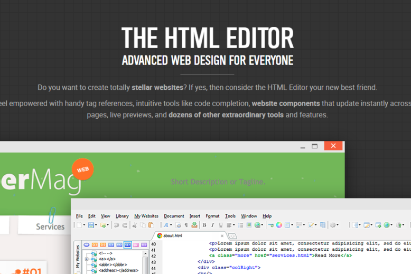Expand the dropdown arrow next to Save

coord(96,225)
